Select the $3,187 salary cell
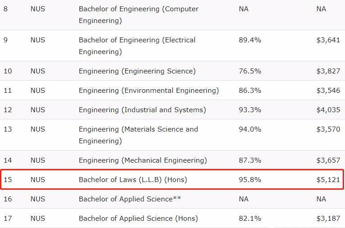This screenshot has height=228, width=345. pos(328,218)
